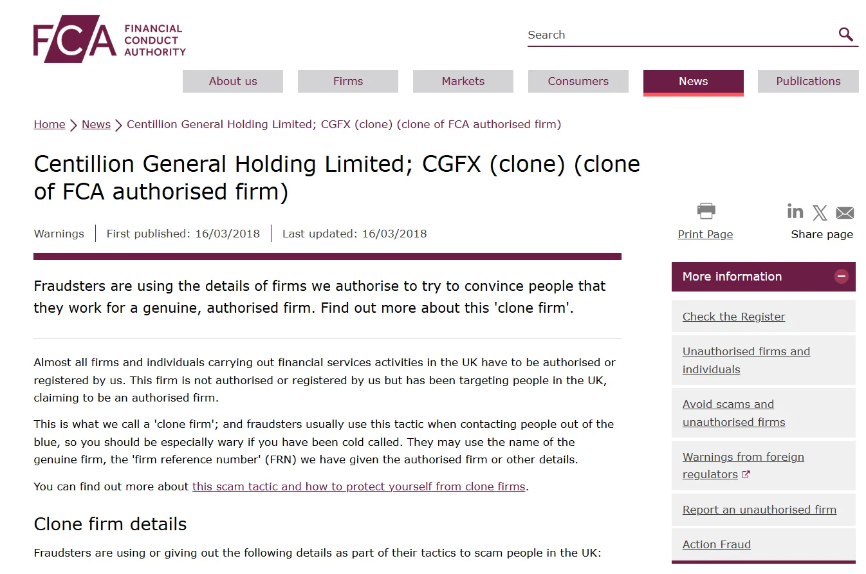The image size is (866, 574).
Task: Click the Print Page link
Action: pos(705,234)
